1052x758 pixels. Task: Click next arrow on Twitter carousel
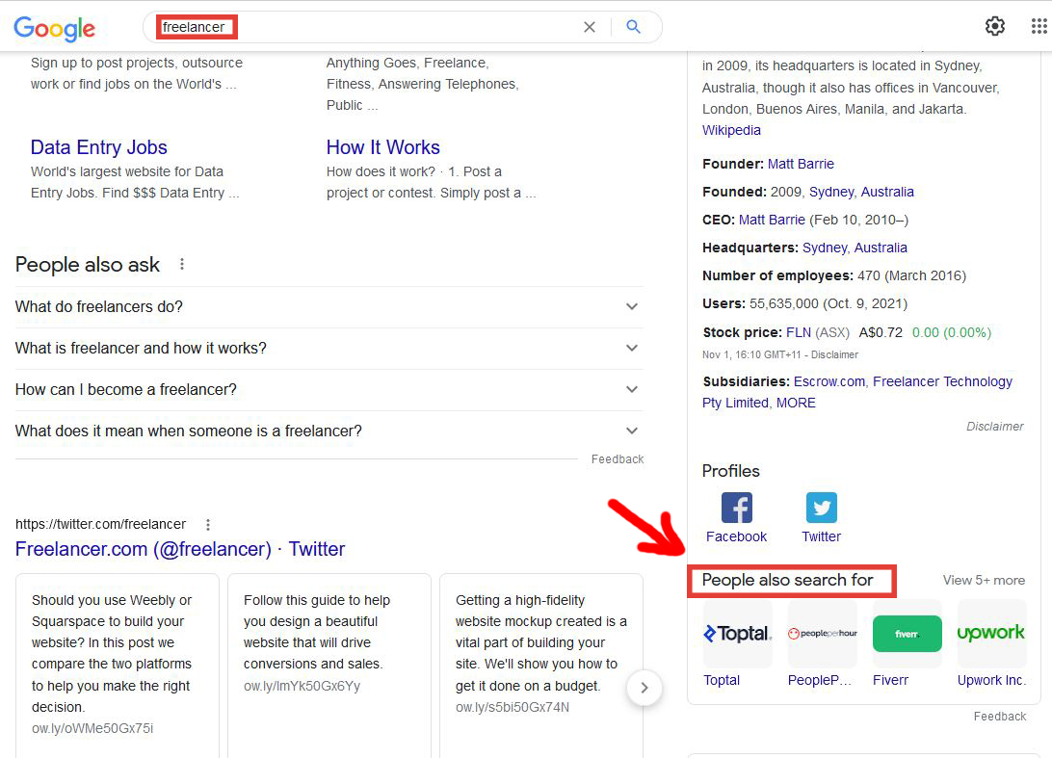(x=644, y=688)
